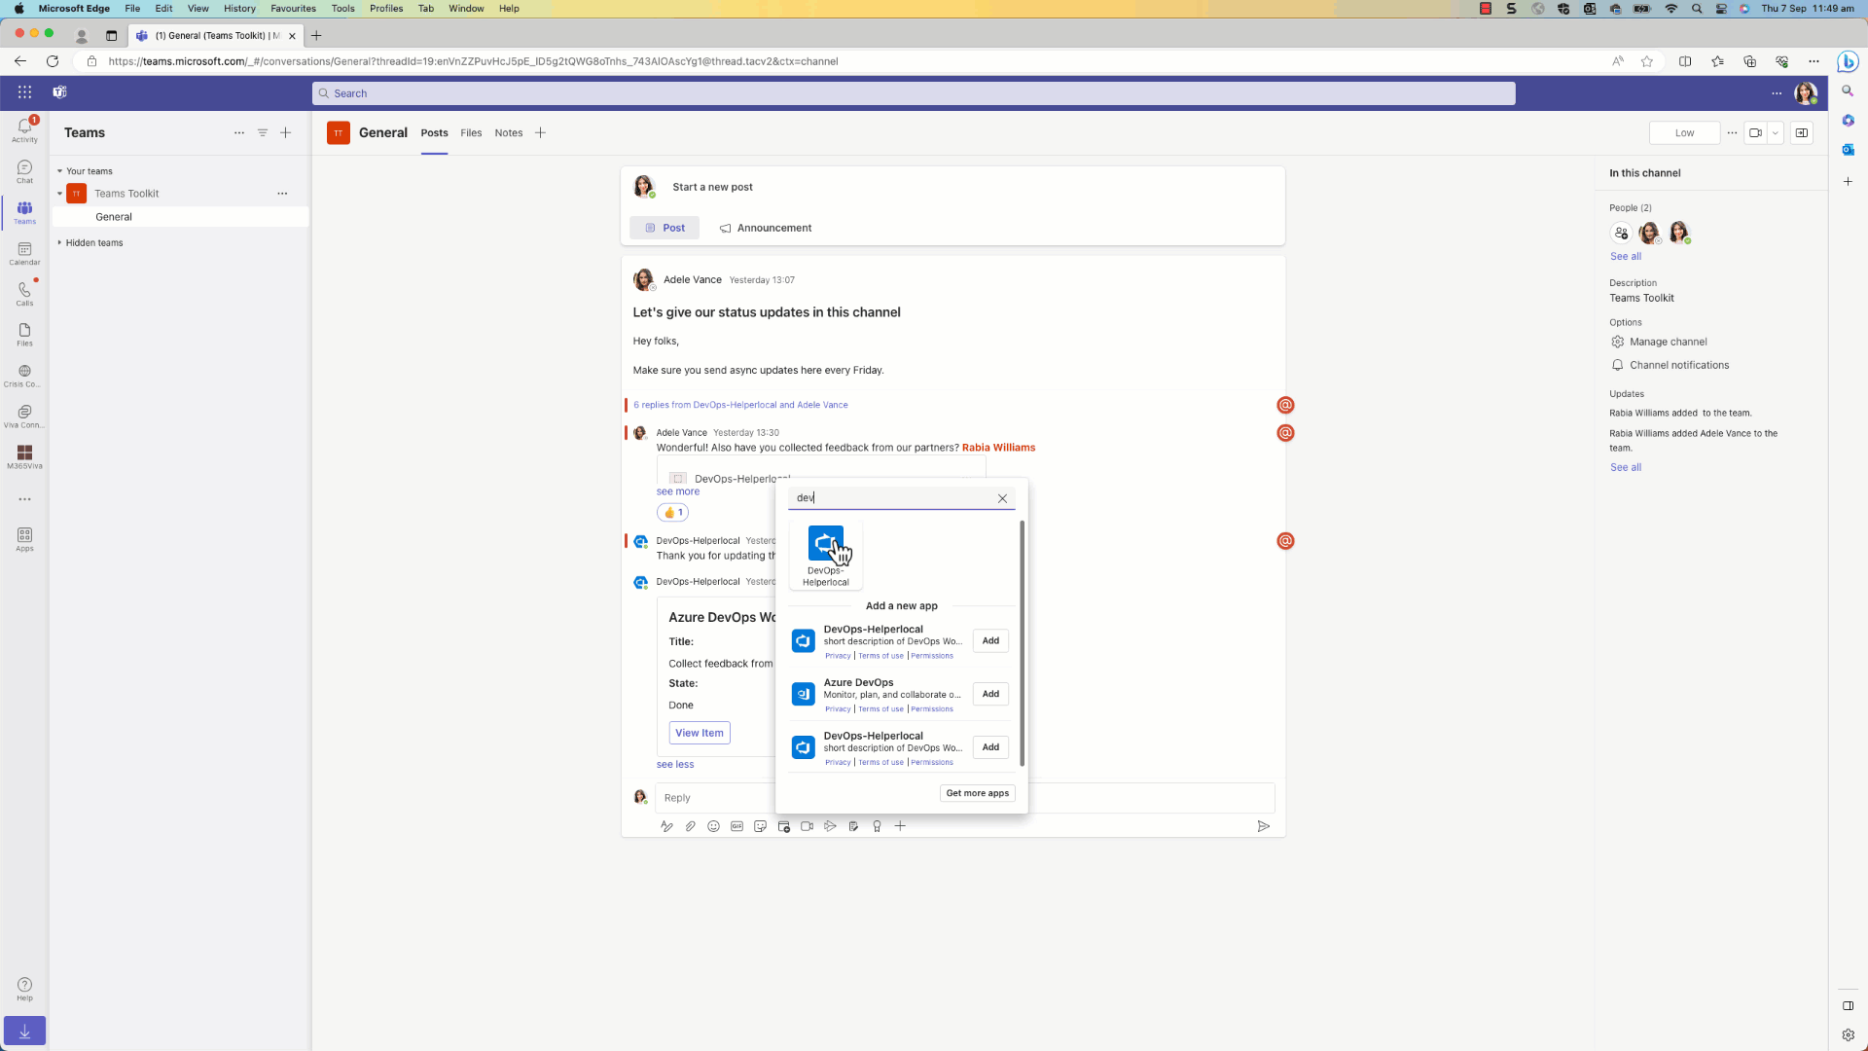Open Calls in the left rail

click(x=24, y=294)
